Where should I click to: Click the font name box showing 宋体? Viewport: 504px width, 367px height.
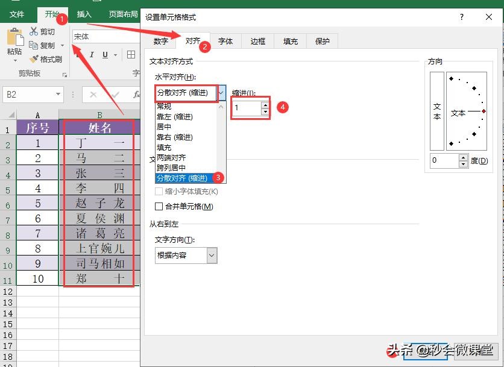[106, 37]
